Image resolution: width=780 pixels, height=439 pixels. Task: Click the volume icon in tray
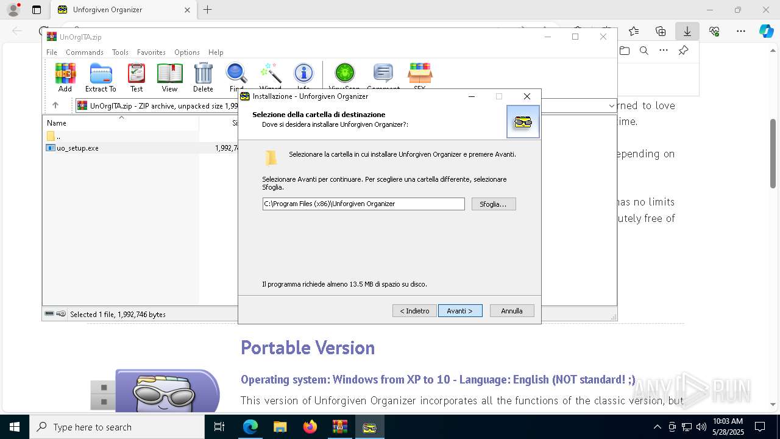701,427
